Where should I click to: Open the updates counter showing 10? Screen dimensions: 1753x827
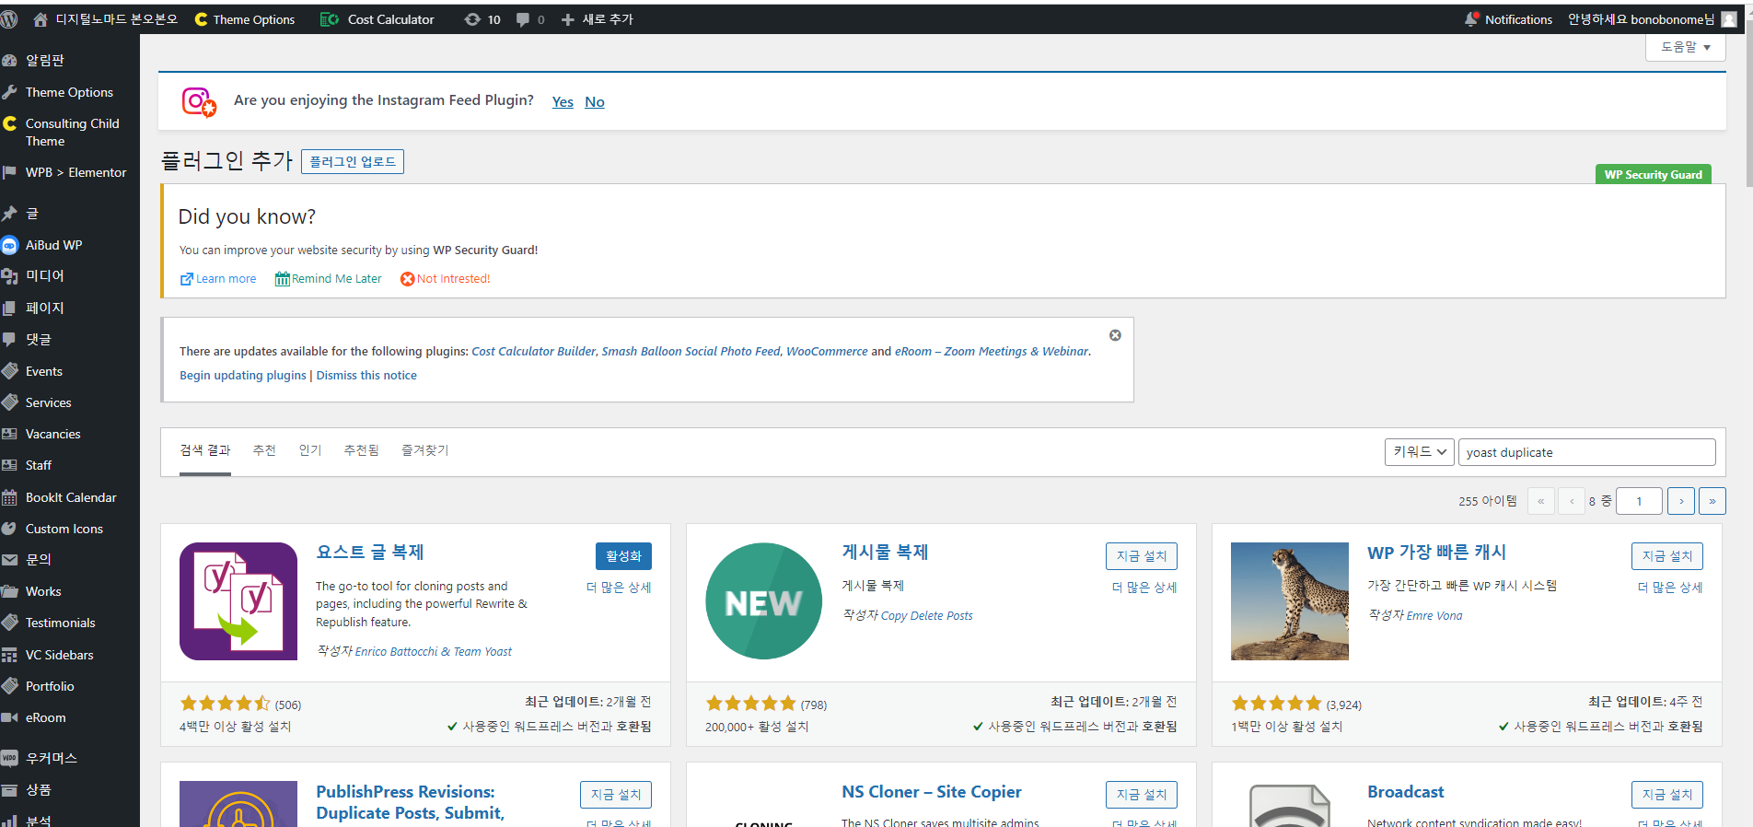point(482,19)
